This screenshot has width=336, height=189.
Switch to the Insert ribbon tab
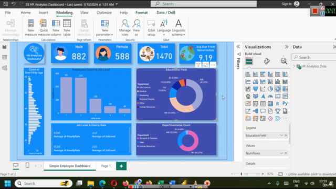coord(44,13)
